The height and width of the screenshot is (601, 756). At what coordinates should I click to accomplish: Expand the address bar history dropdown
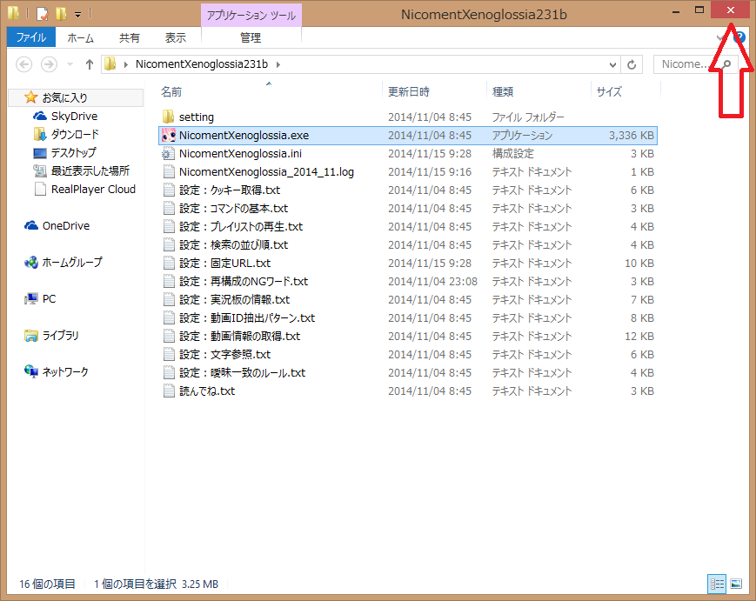tap(613, 63)
